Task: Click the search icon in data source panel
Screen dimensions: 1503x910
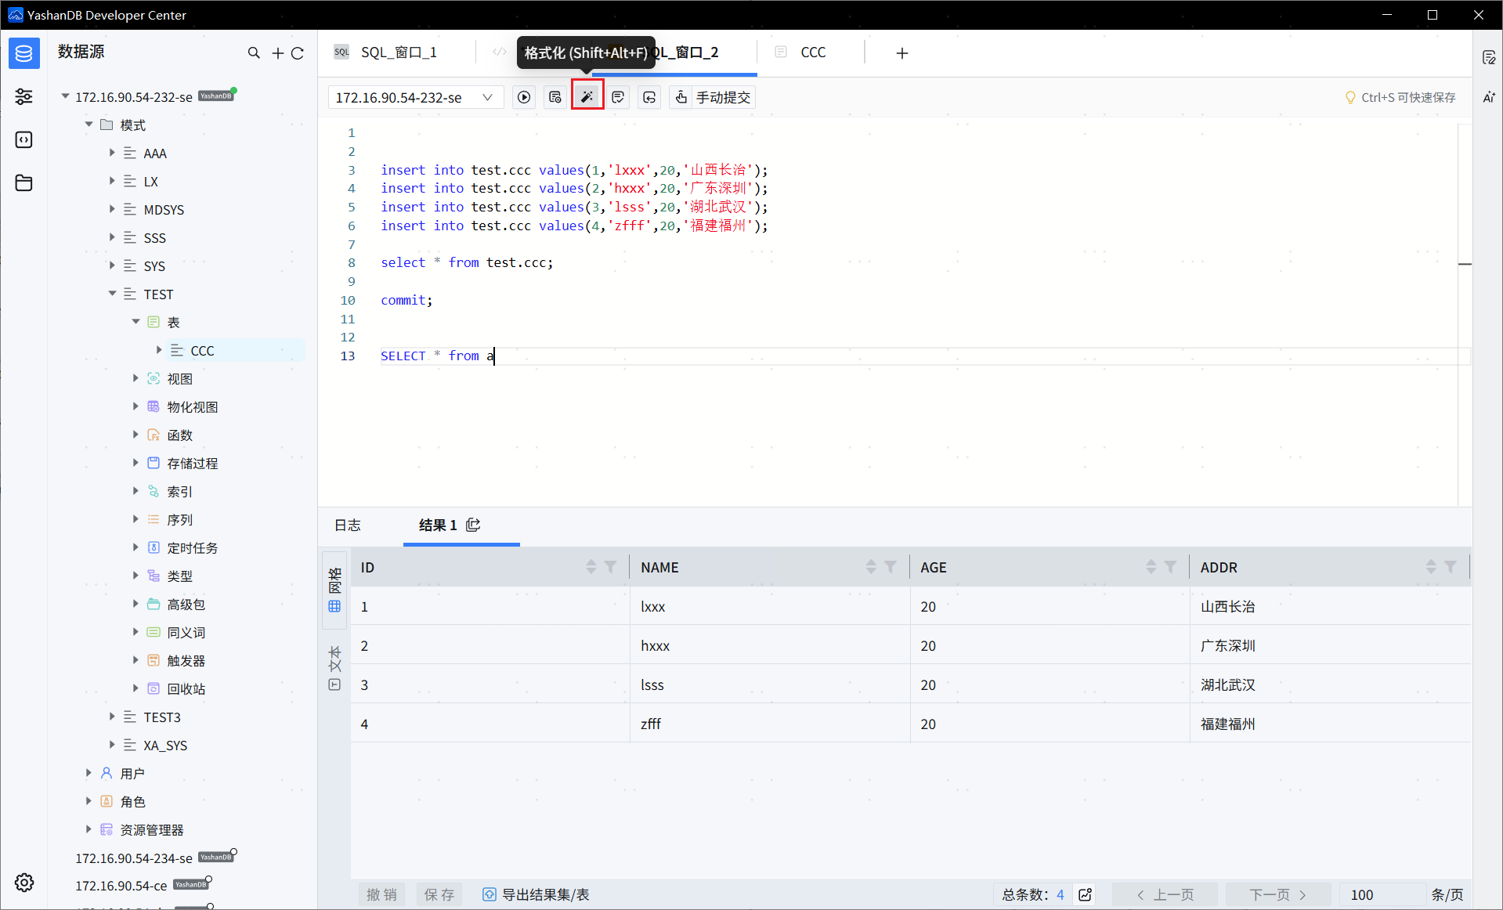Action: click(254, 52)
